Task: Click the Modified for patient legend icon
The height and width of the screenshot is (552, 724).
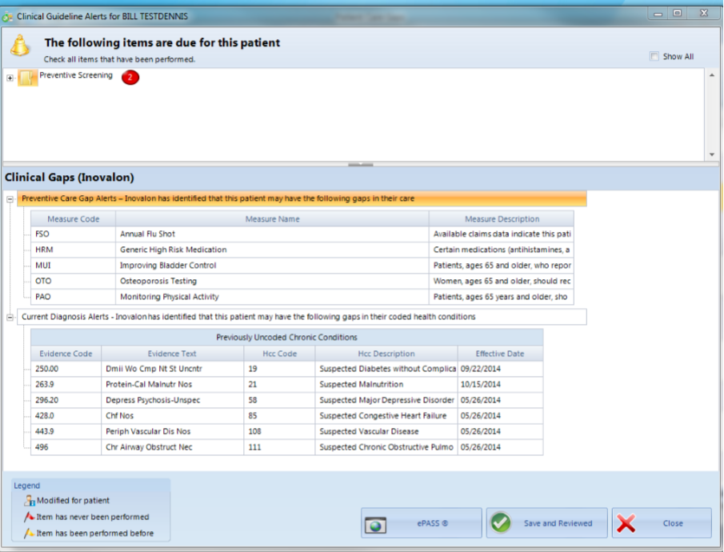Action: pos(30,501)
